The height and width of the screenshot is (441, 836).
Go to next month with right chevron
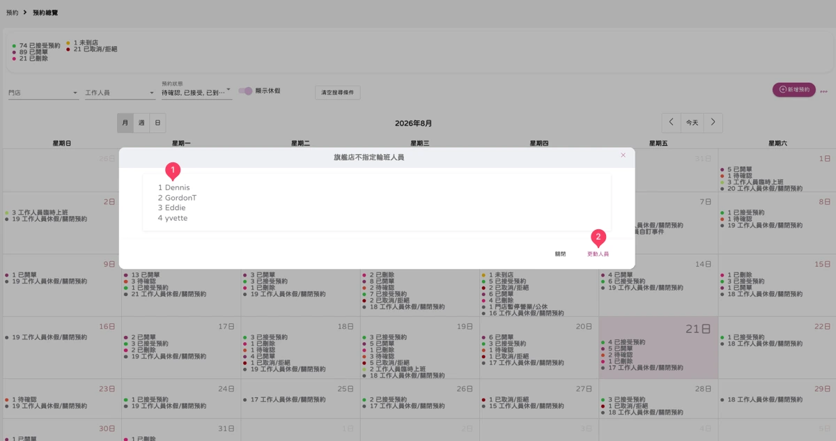point(713,123)
